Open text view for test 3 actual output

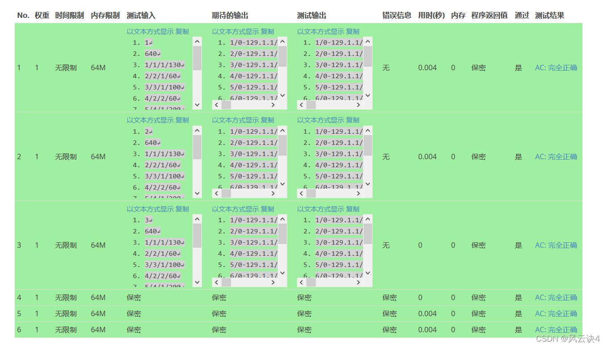tap(321, 209)
